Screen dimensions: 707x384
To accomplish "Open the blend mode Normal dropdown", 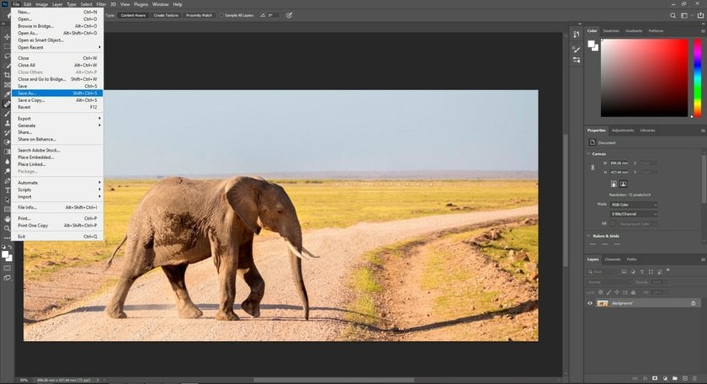I will pyautogui.click(x=609, y=282).
